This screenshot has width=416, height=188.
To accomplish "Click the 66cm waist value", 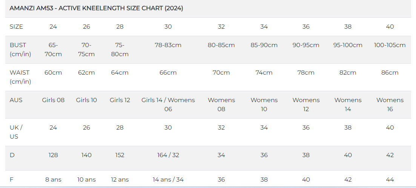I will (168, 73).
